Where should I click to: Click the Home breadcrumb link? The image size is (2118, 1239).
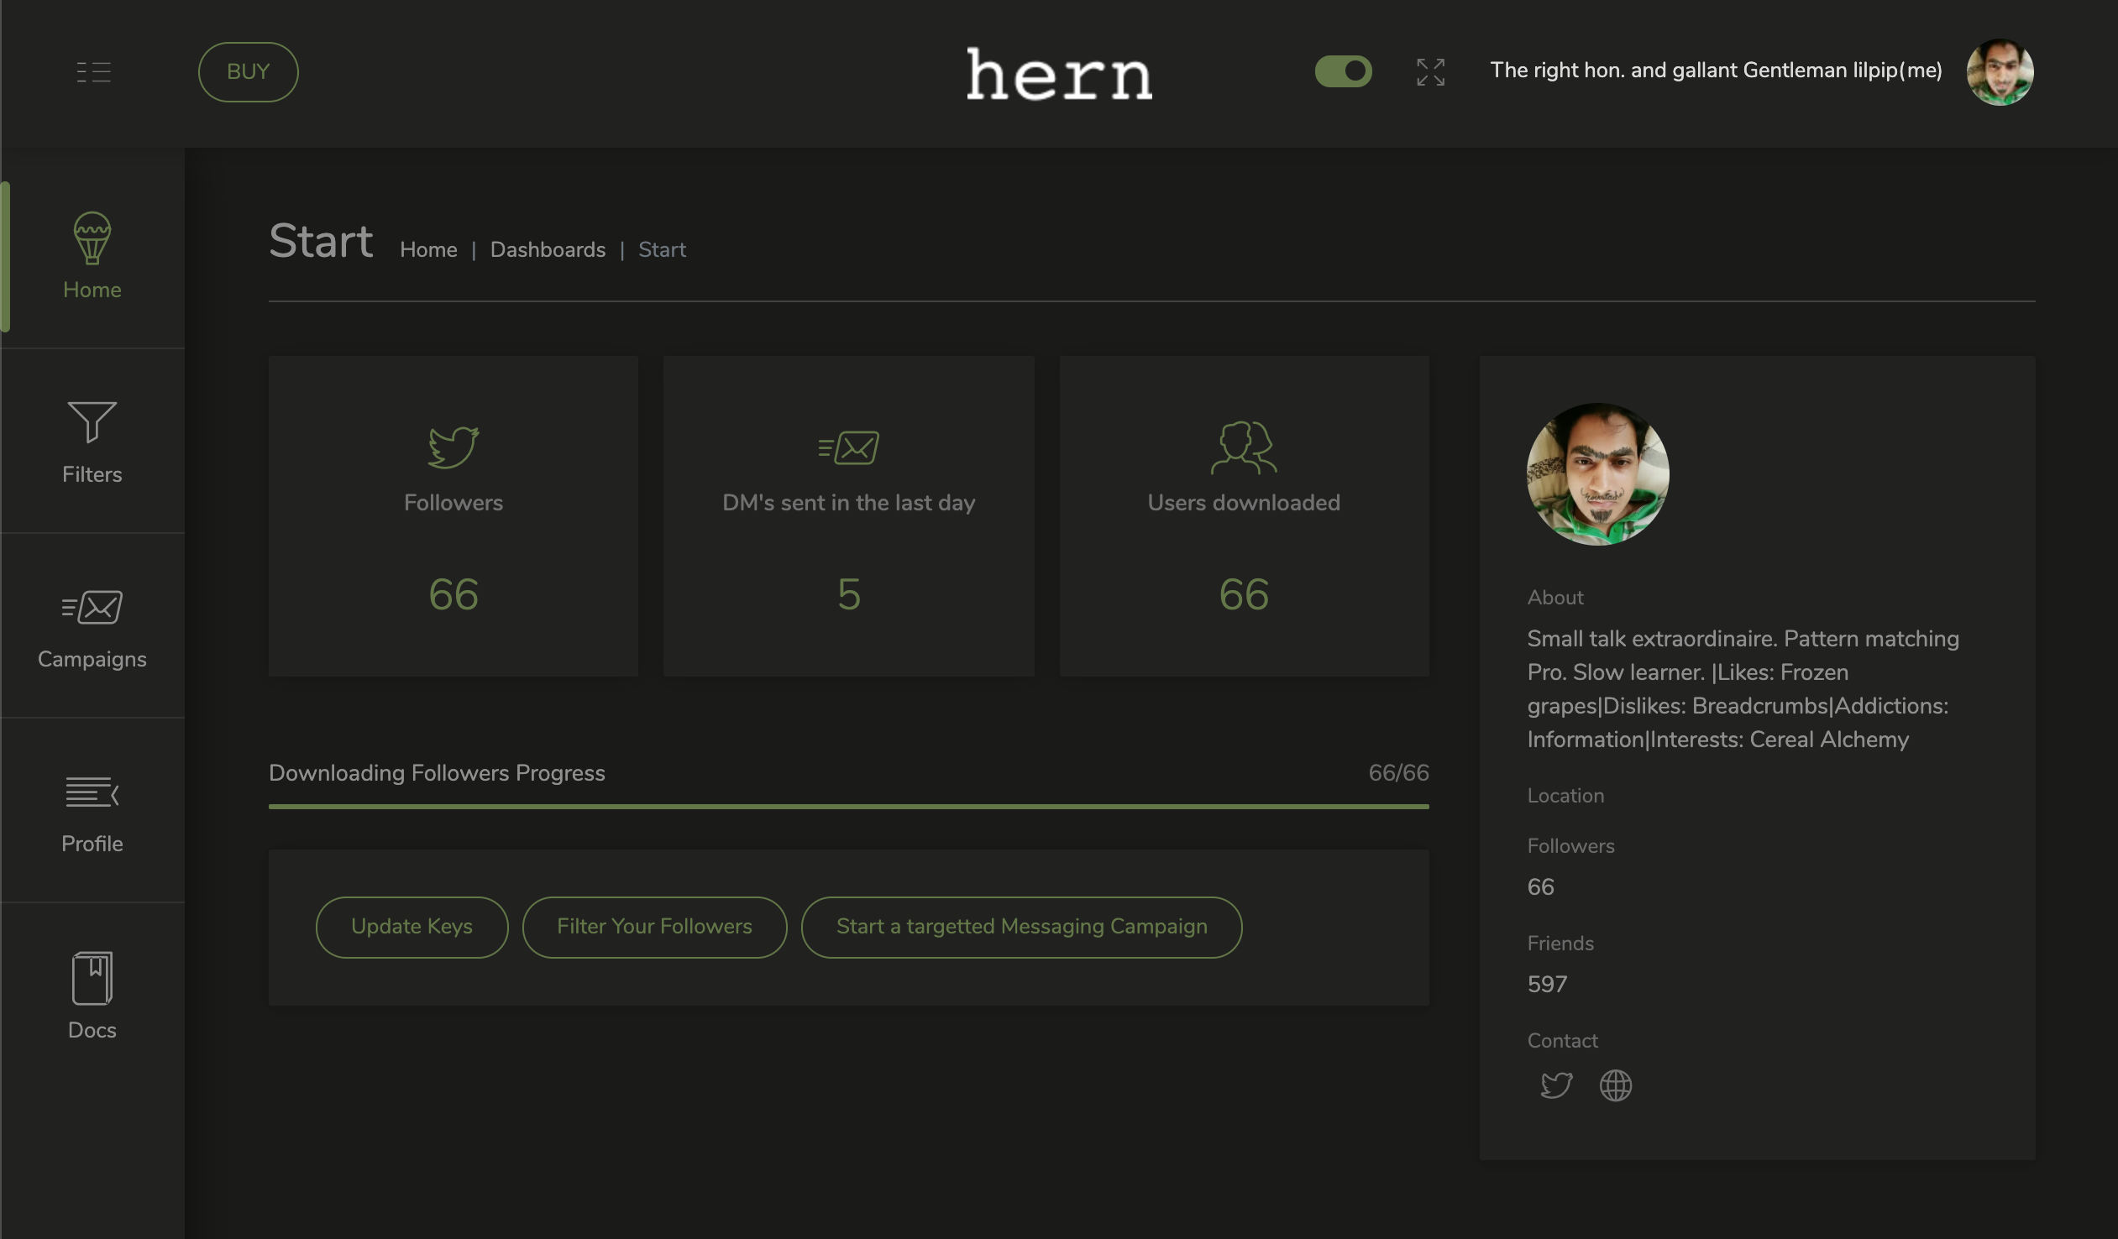point(427,250)
